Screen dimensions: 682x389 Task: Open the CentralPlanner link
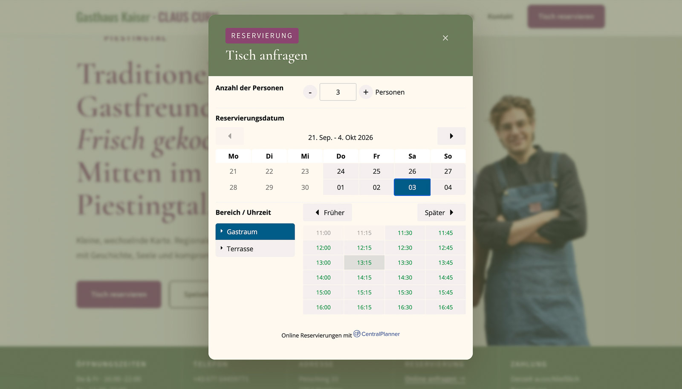377,334
